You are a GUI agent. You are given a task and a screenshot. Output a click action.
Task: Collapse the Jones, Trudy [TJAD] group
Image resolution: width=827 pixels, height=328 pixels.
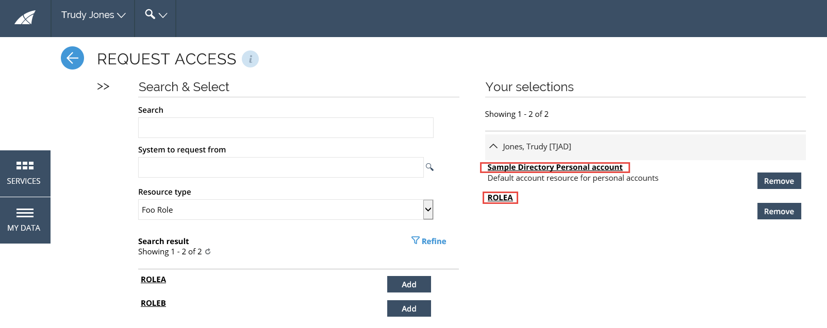[x=493, y=147]
